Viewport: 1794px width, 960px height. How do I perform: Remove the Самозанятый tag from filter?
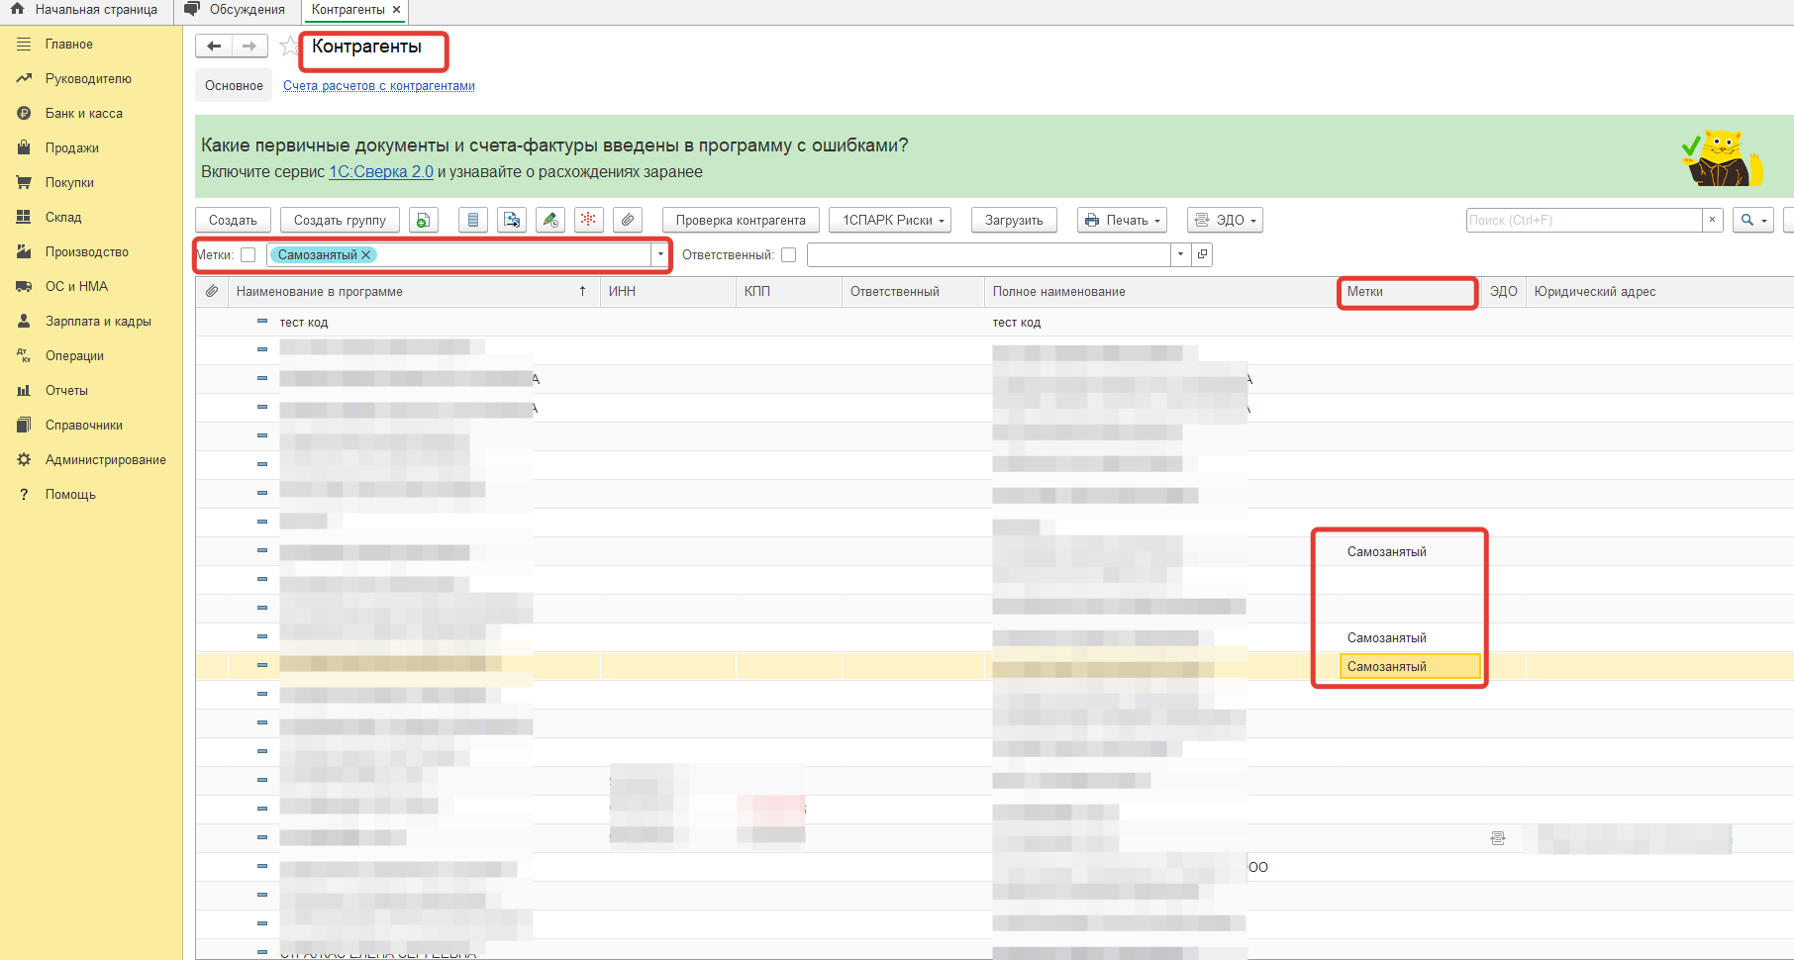pyautogui.click(x=366, y=255)
